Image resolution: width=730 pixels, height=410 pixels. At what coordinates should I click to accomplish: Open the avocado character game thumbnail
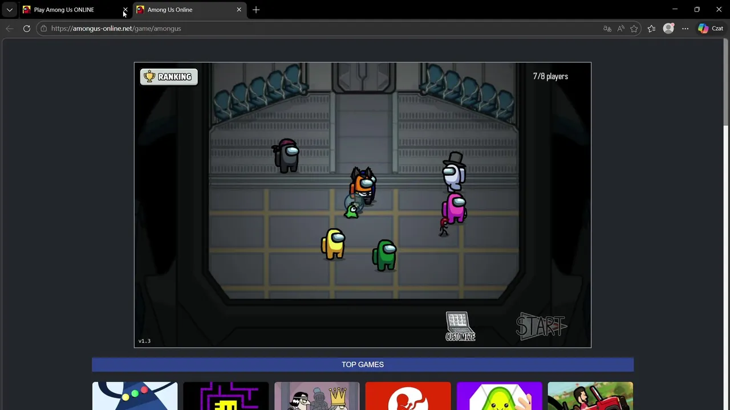pos(499,396)
